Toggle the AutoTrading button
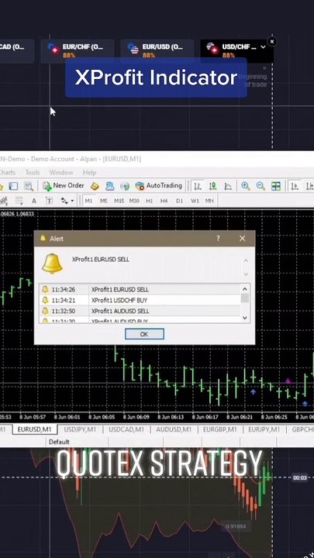Screen dimensions: 314x558 point(158,186)
